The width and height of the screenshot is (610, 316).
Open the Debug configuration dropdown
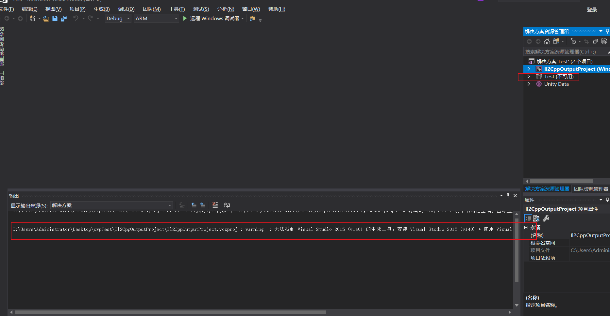coord(118,19)
